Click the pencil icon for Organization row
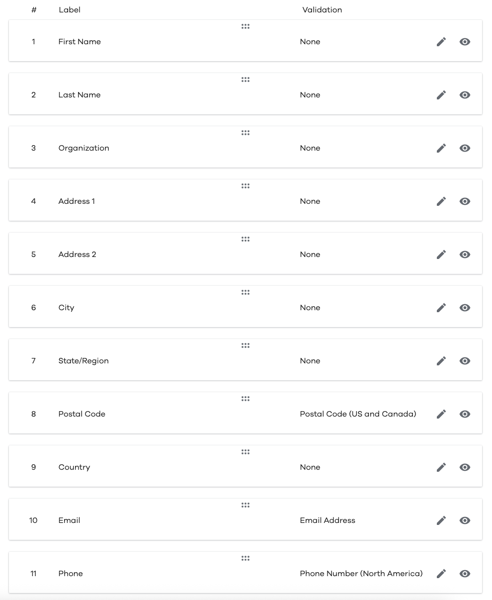The image size is (492, 600). (x=441, y=148)
